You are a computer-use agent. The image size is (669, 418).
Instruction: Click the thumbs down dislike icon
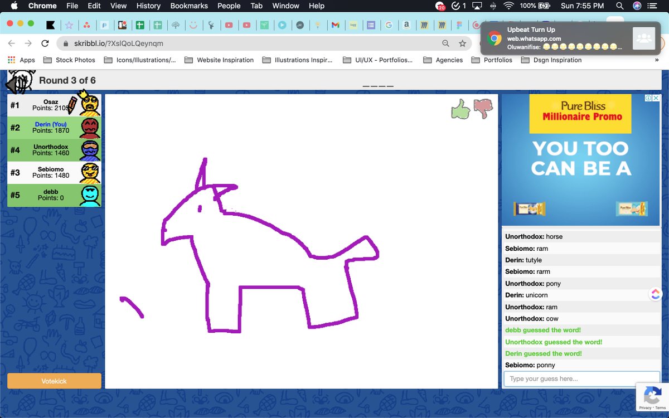pos(483,109)
